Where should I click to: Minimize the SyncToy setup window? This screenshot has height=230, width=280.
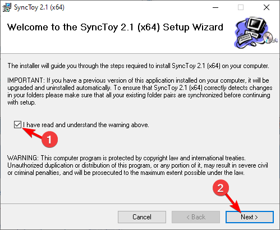coord(215,7)
